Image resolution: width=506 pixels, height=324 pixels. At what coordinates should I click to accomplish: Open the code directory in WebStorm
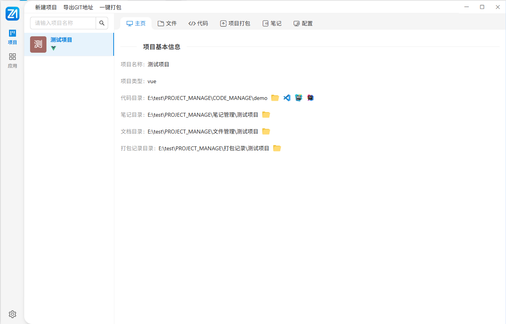299,98
